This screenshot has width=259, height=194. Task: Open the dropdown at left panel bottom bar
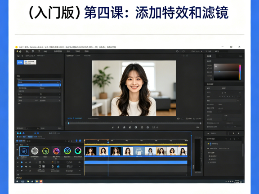(32, 128)
